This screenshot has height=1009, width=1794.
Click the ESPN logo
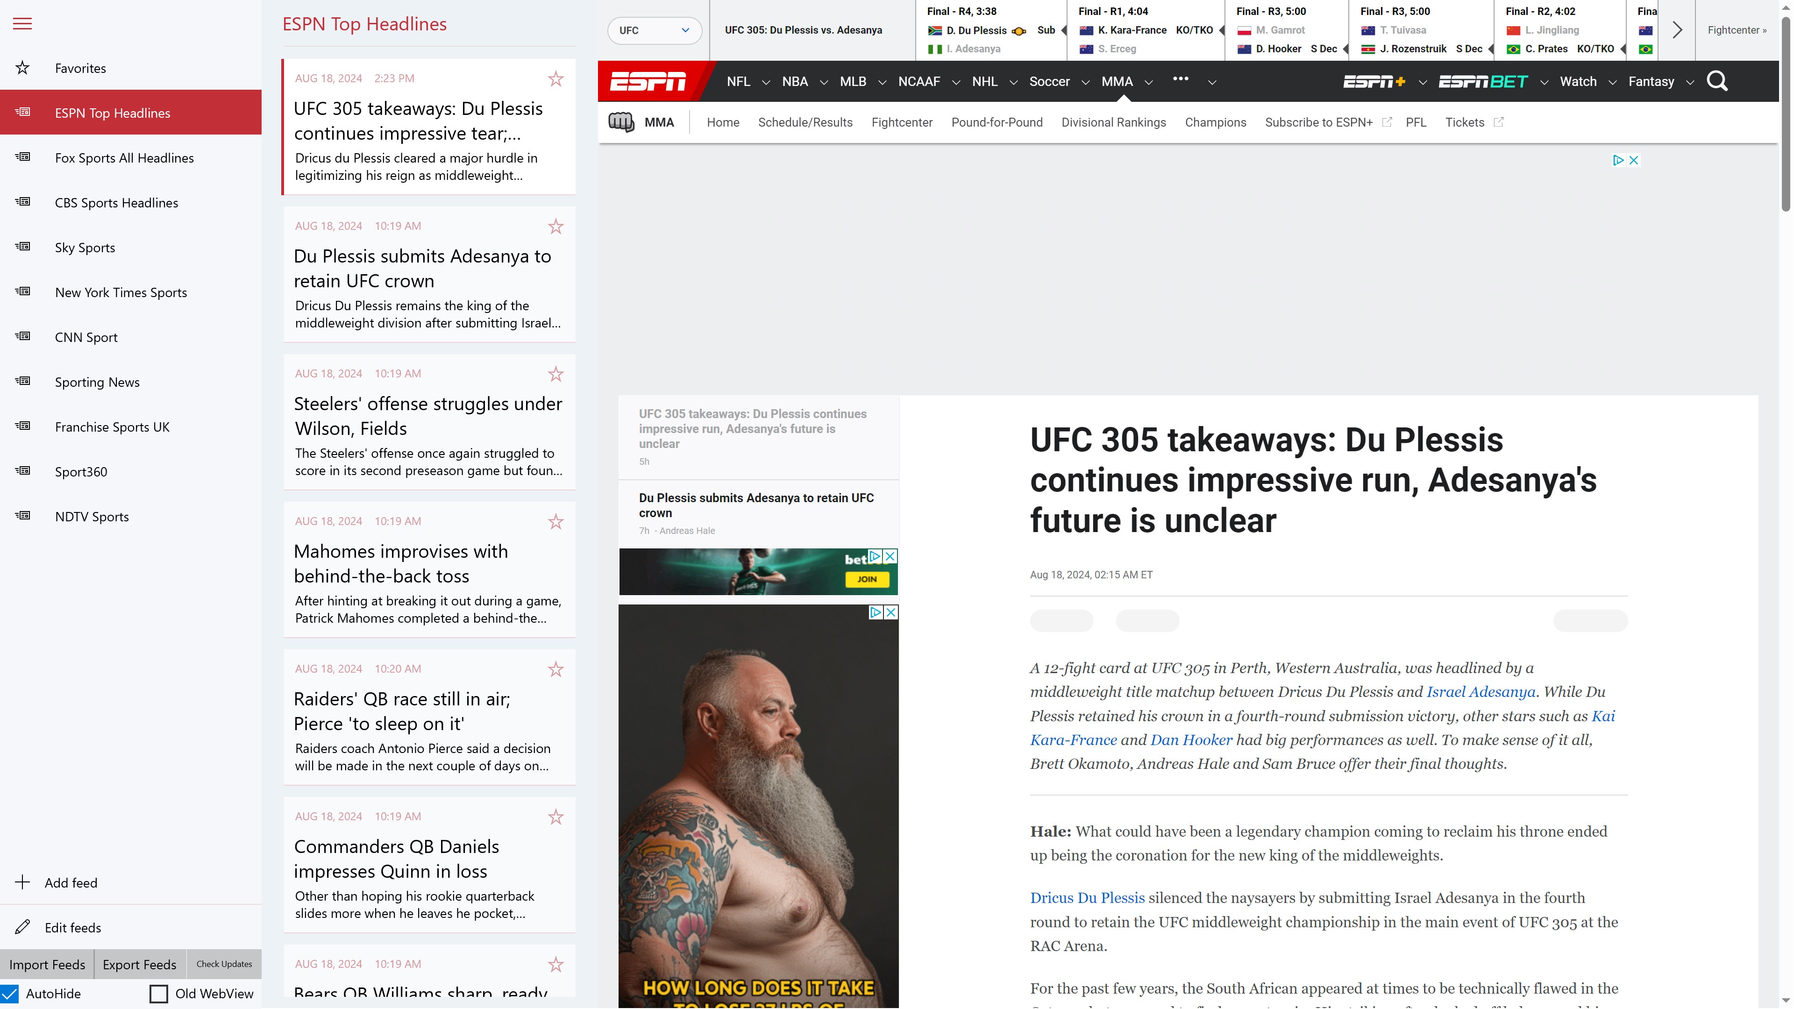[x=648, y=81]
